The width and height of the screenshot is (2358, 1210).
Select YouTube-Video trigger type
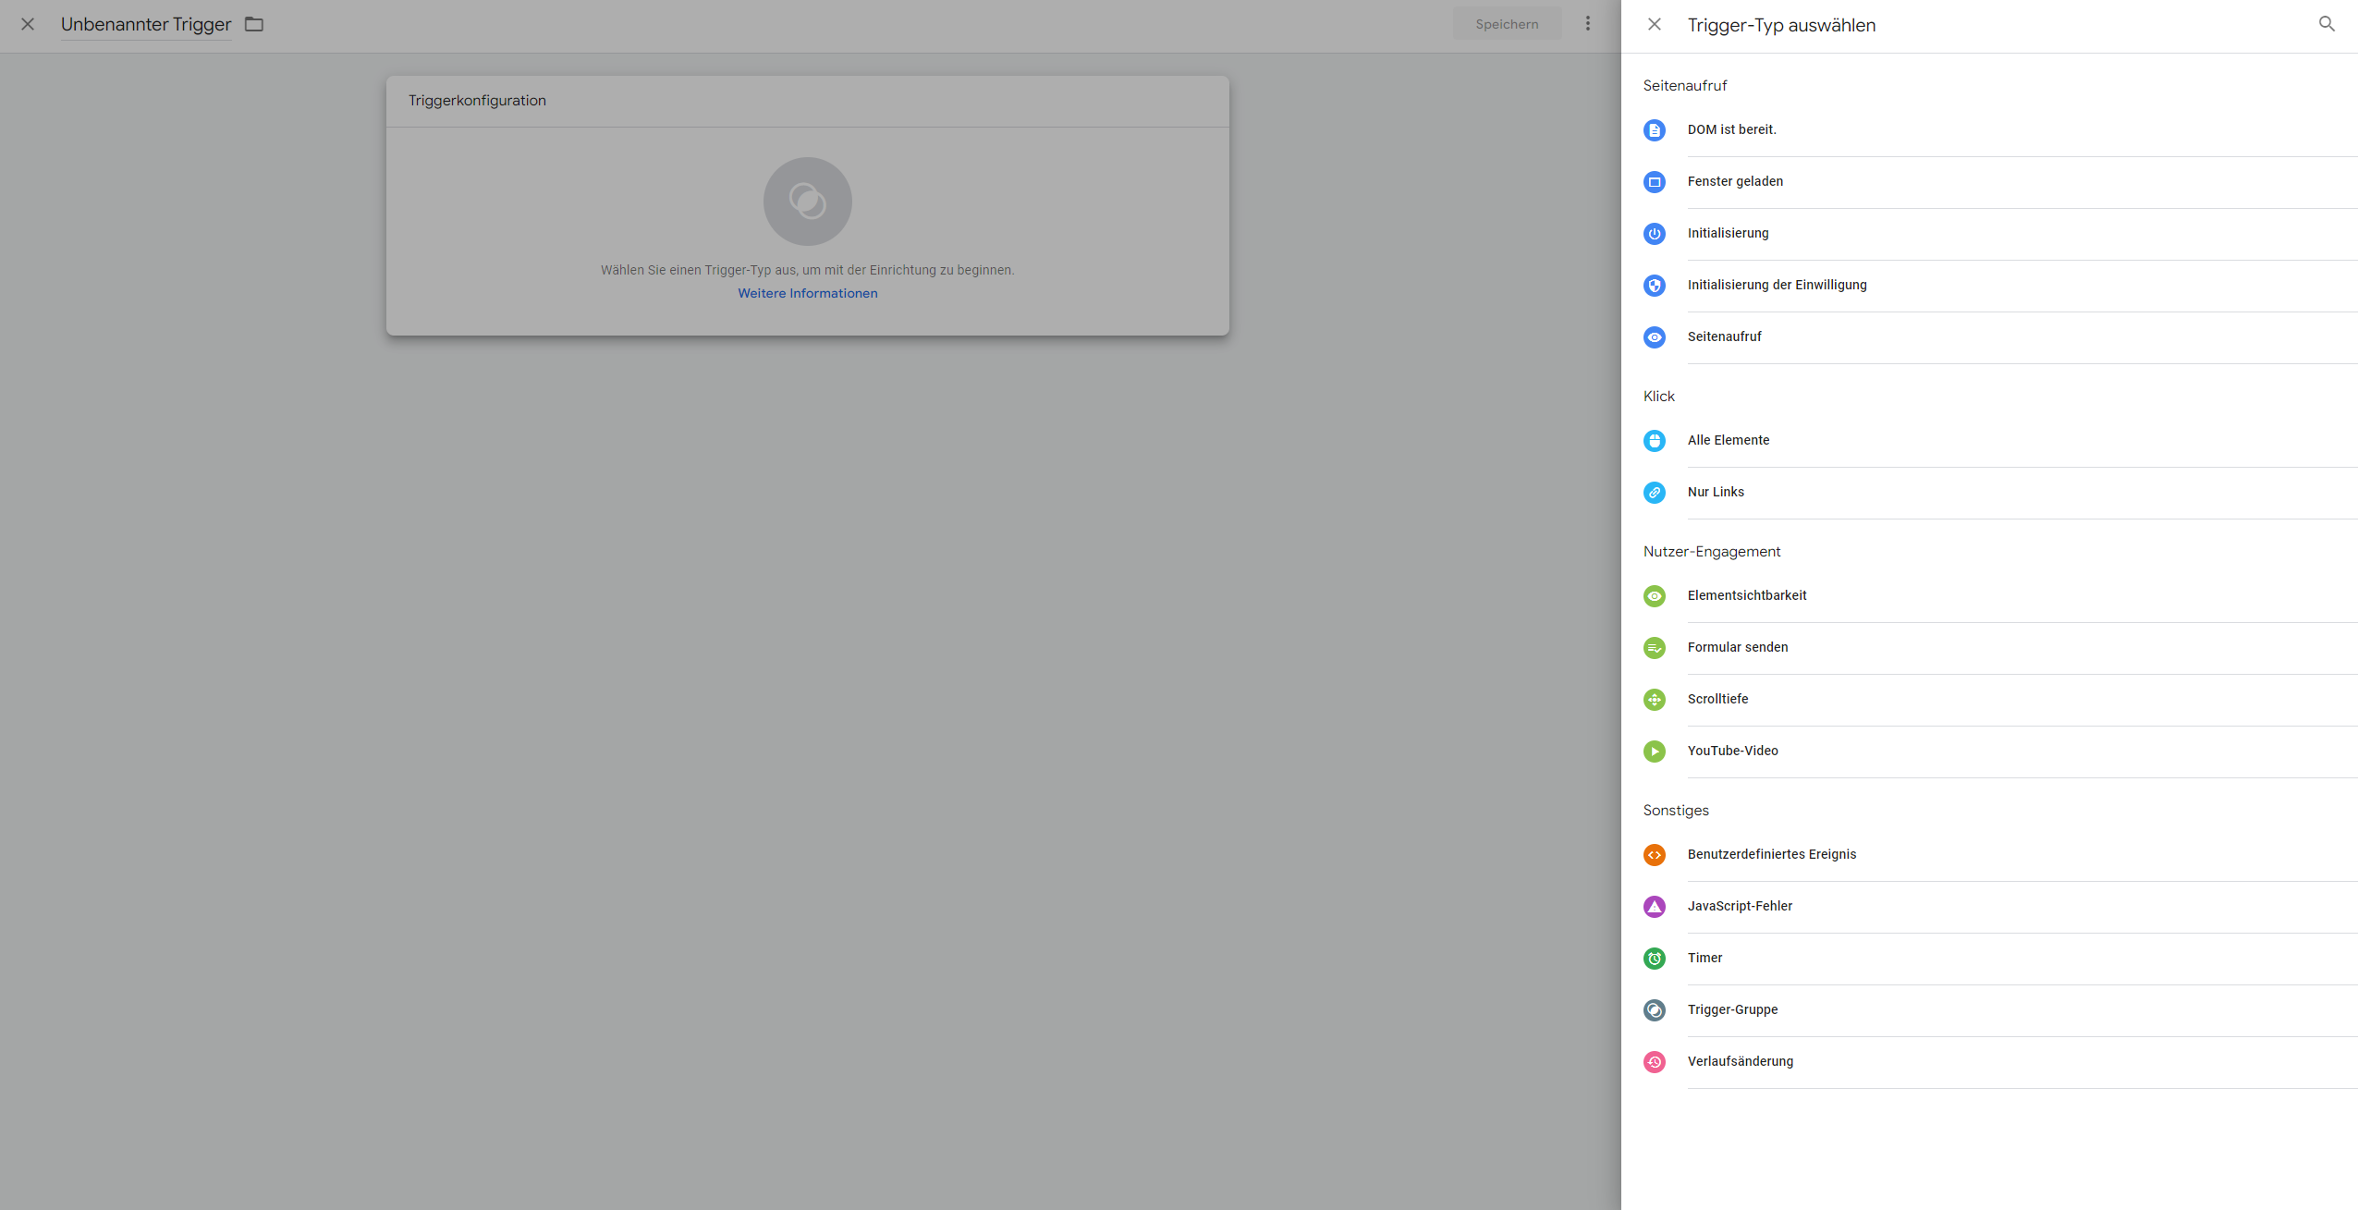(x=2000, y=752)
